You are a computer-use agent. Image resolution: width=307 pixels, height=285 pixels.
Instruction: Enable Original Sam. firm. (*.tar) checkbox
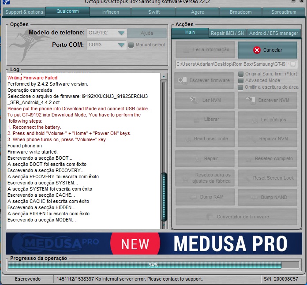click(241, 74)
